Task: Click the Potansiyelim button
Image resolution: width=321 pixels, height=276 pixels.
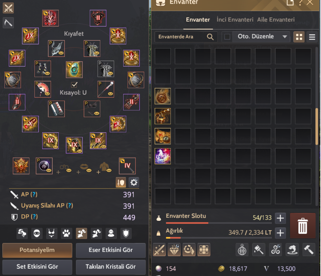Action: tap(37, 250)
